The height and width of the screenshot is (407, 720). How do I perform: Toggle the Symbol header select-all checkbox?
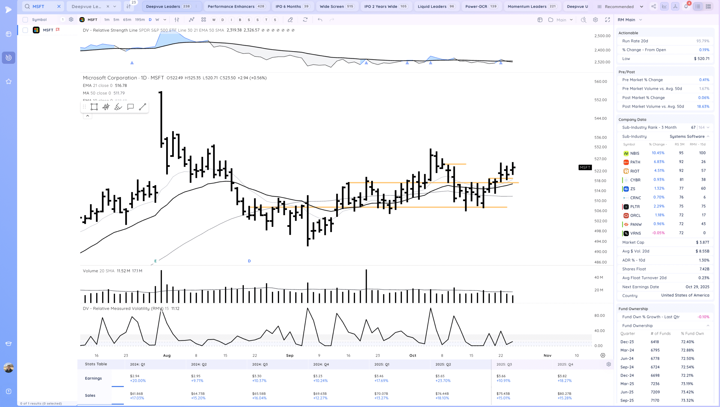25,20
